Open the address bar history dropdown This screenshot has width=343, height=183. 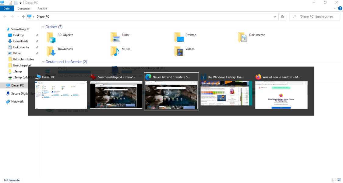pyautogui.click(x=275, y=17)
